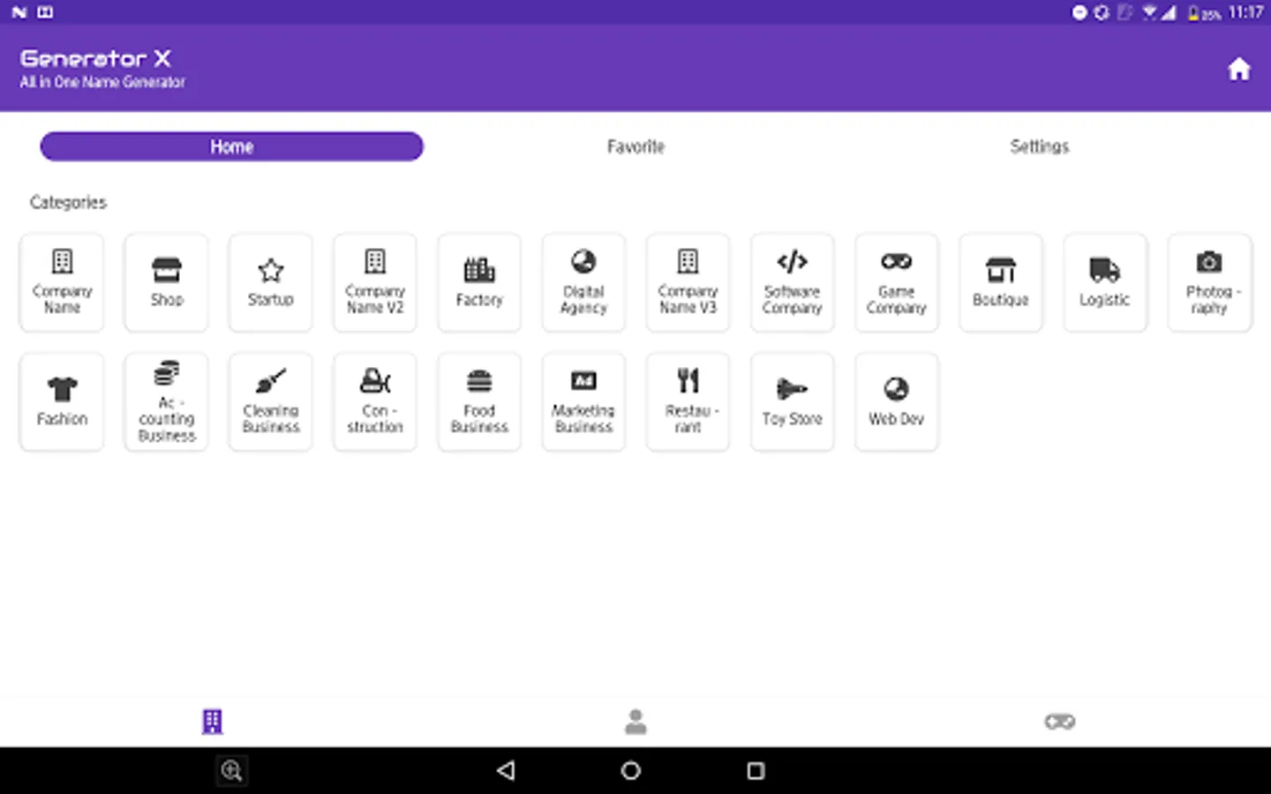Click the Generator X app title
The height and width of the screenshot is (794, 1271).
tap(95, 58)
